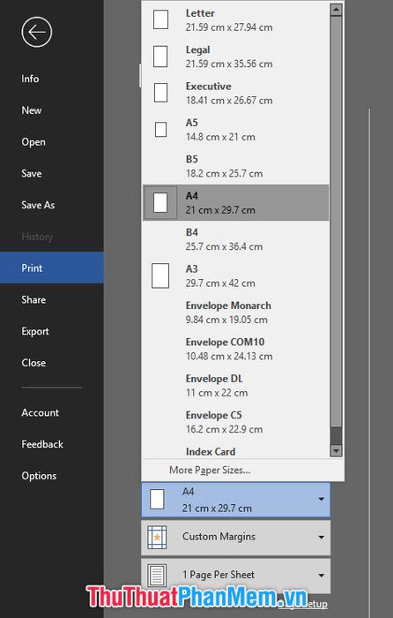Click the Custom Margins star icon
This screenshot has height=618, width=393.
(x=157, y=537)
